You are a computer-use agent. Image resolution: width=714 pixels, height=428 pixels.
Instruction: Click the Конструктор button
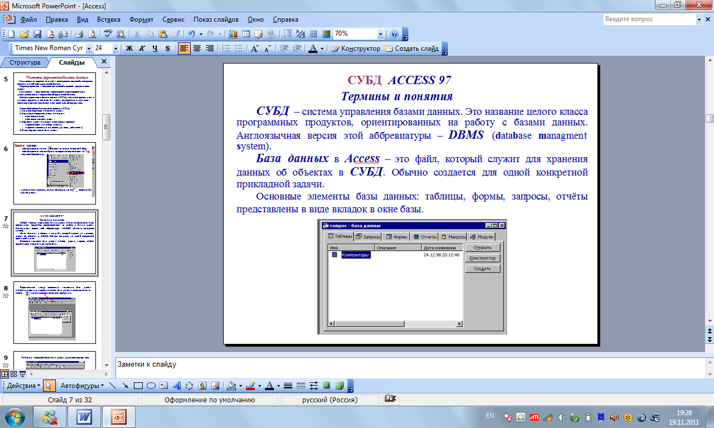coord(356,48)
